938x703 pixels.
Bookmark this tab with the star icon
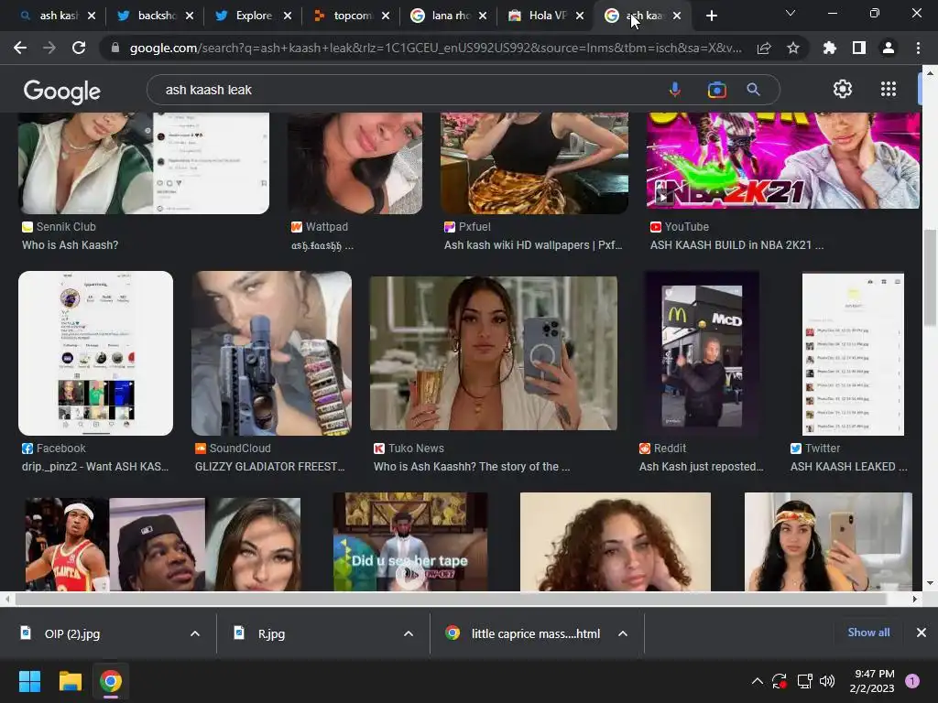793,48
